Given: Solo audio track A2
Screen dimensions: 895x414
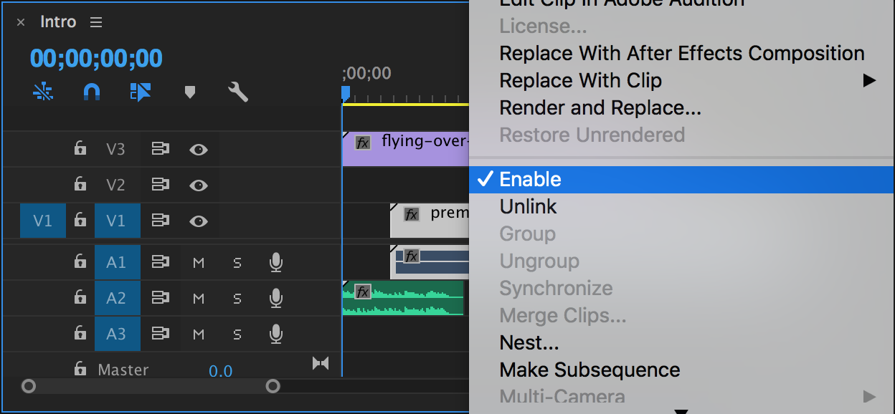Looking at the screenshot, I should point(237,299).
